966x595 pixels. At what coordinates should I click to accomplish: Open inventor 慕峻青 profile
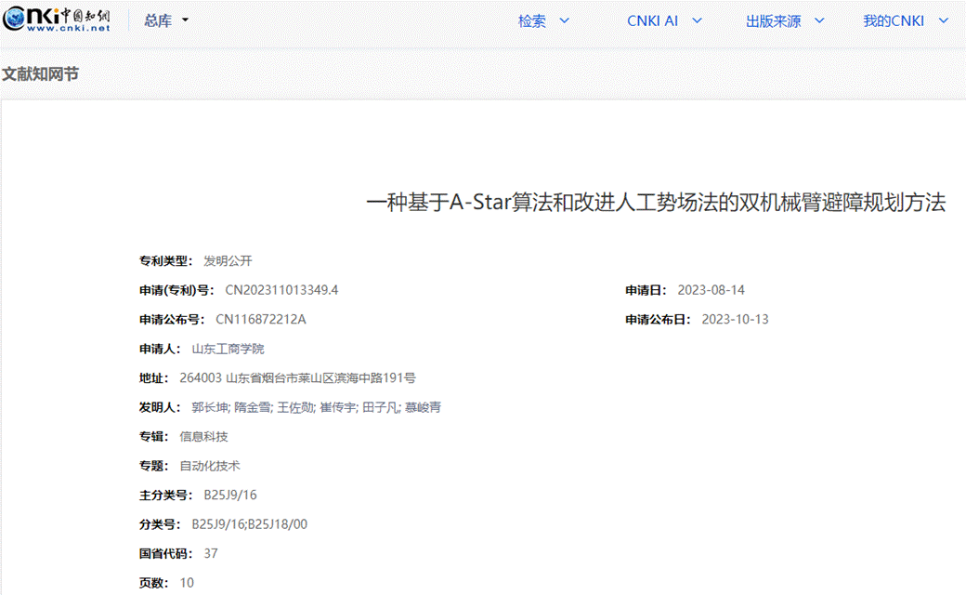point(422,407)
